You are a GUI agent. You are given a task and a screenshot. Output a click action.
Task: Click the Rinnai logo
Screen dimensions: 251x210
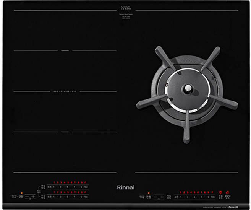tap(125, 187)
